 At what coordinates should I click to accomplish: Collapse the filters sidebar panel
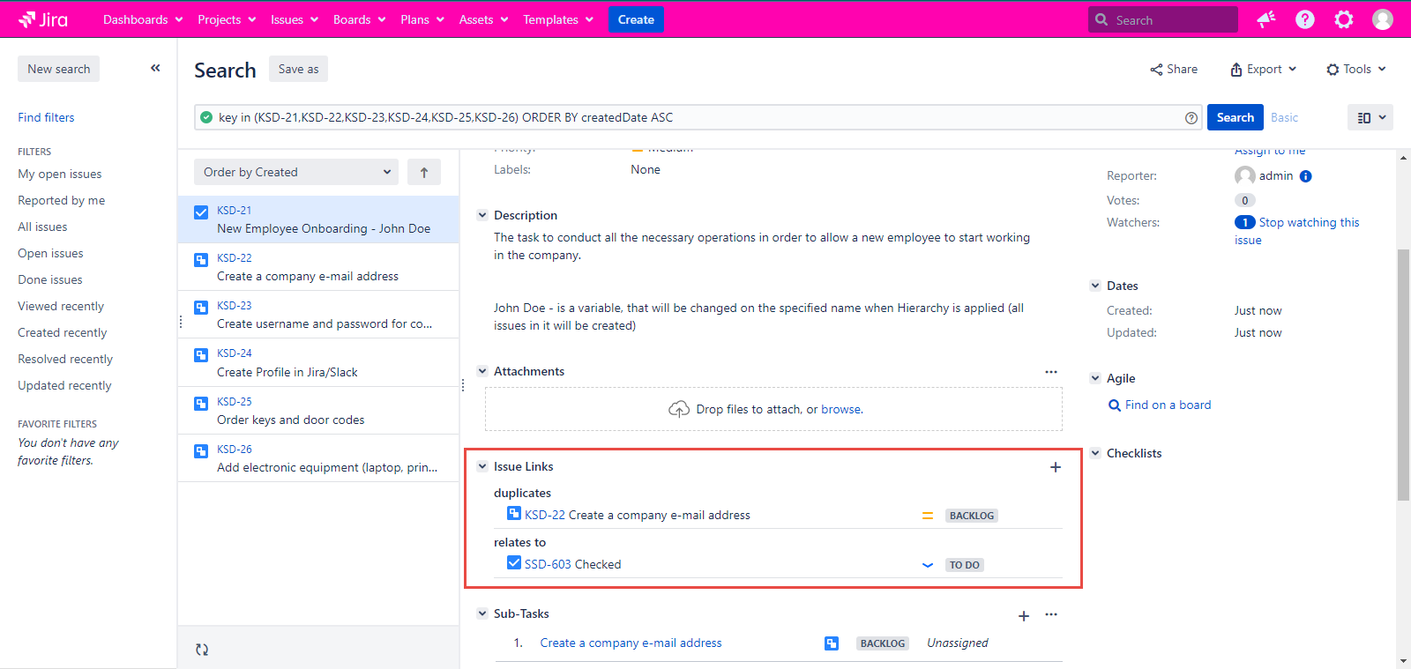pyautogui.click(x=155, y=68)
